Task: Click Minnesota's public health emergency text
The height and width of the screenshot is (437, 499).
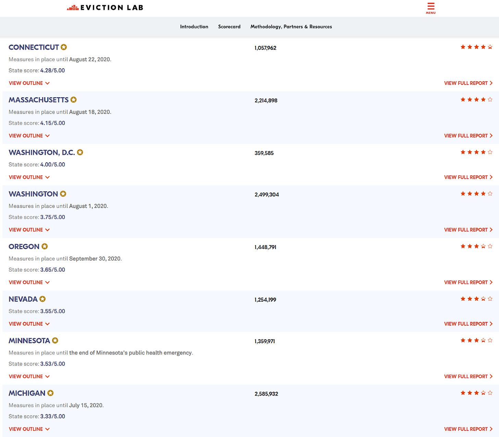Action: 131,353
